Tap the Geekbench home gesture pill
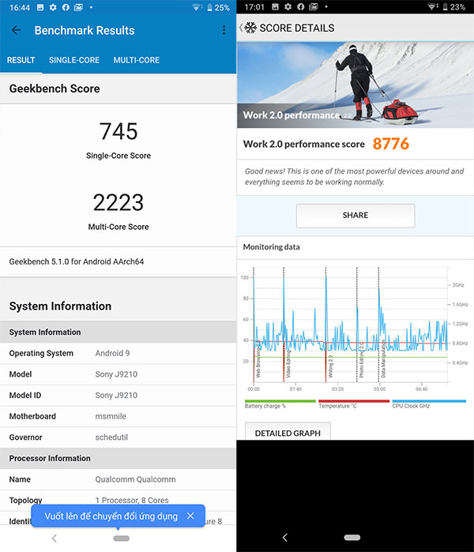474x552 pixels. [x=121, y=539]
